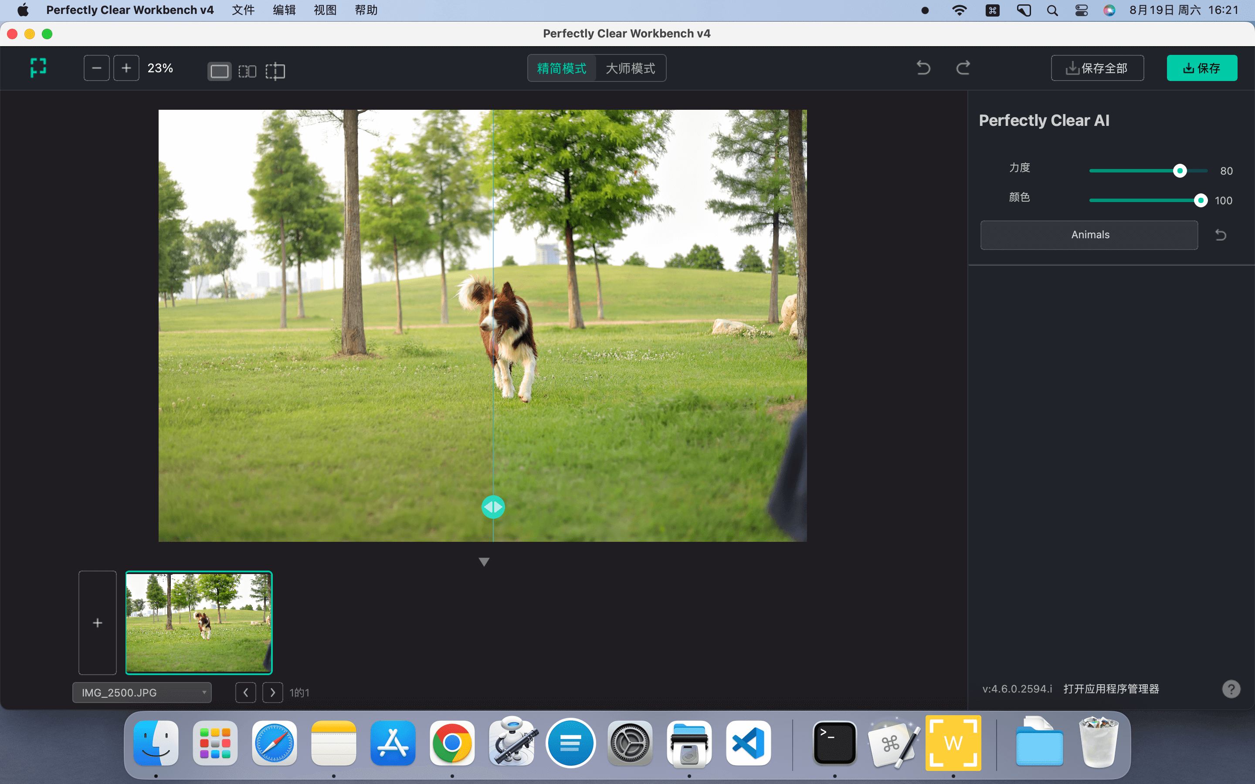Zoom out with the minus button
Screen dimensions: 1255x784
click(x=96, y=68)
